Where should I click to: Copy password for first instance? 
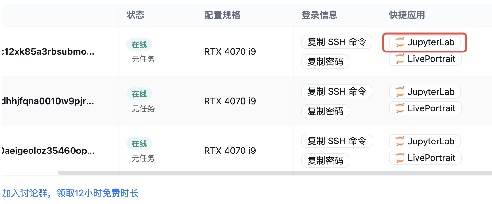pyautogui.click(x=325, y=62)
